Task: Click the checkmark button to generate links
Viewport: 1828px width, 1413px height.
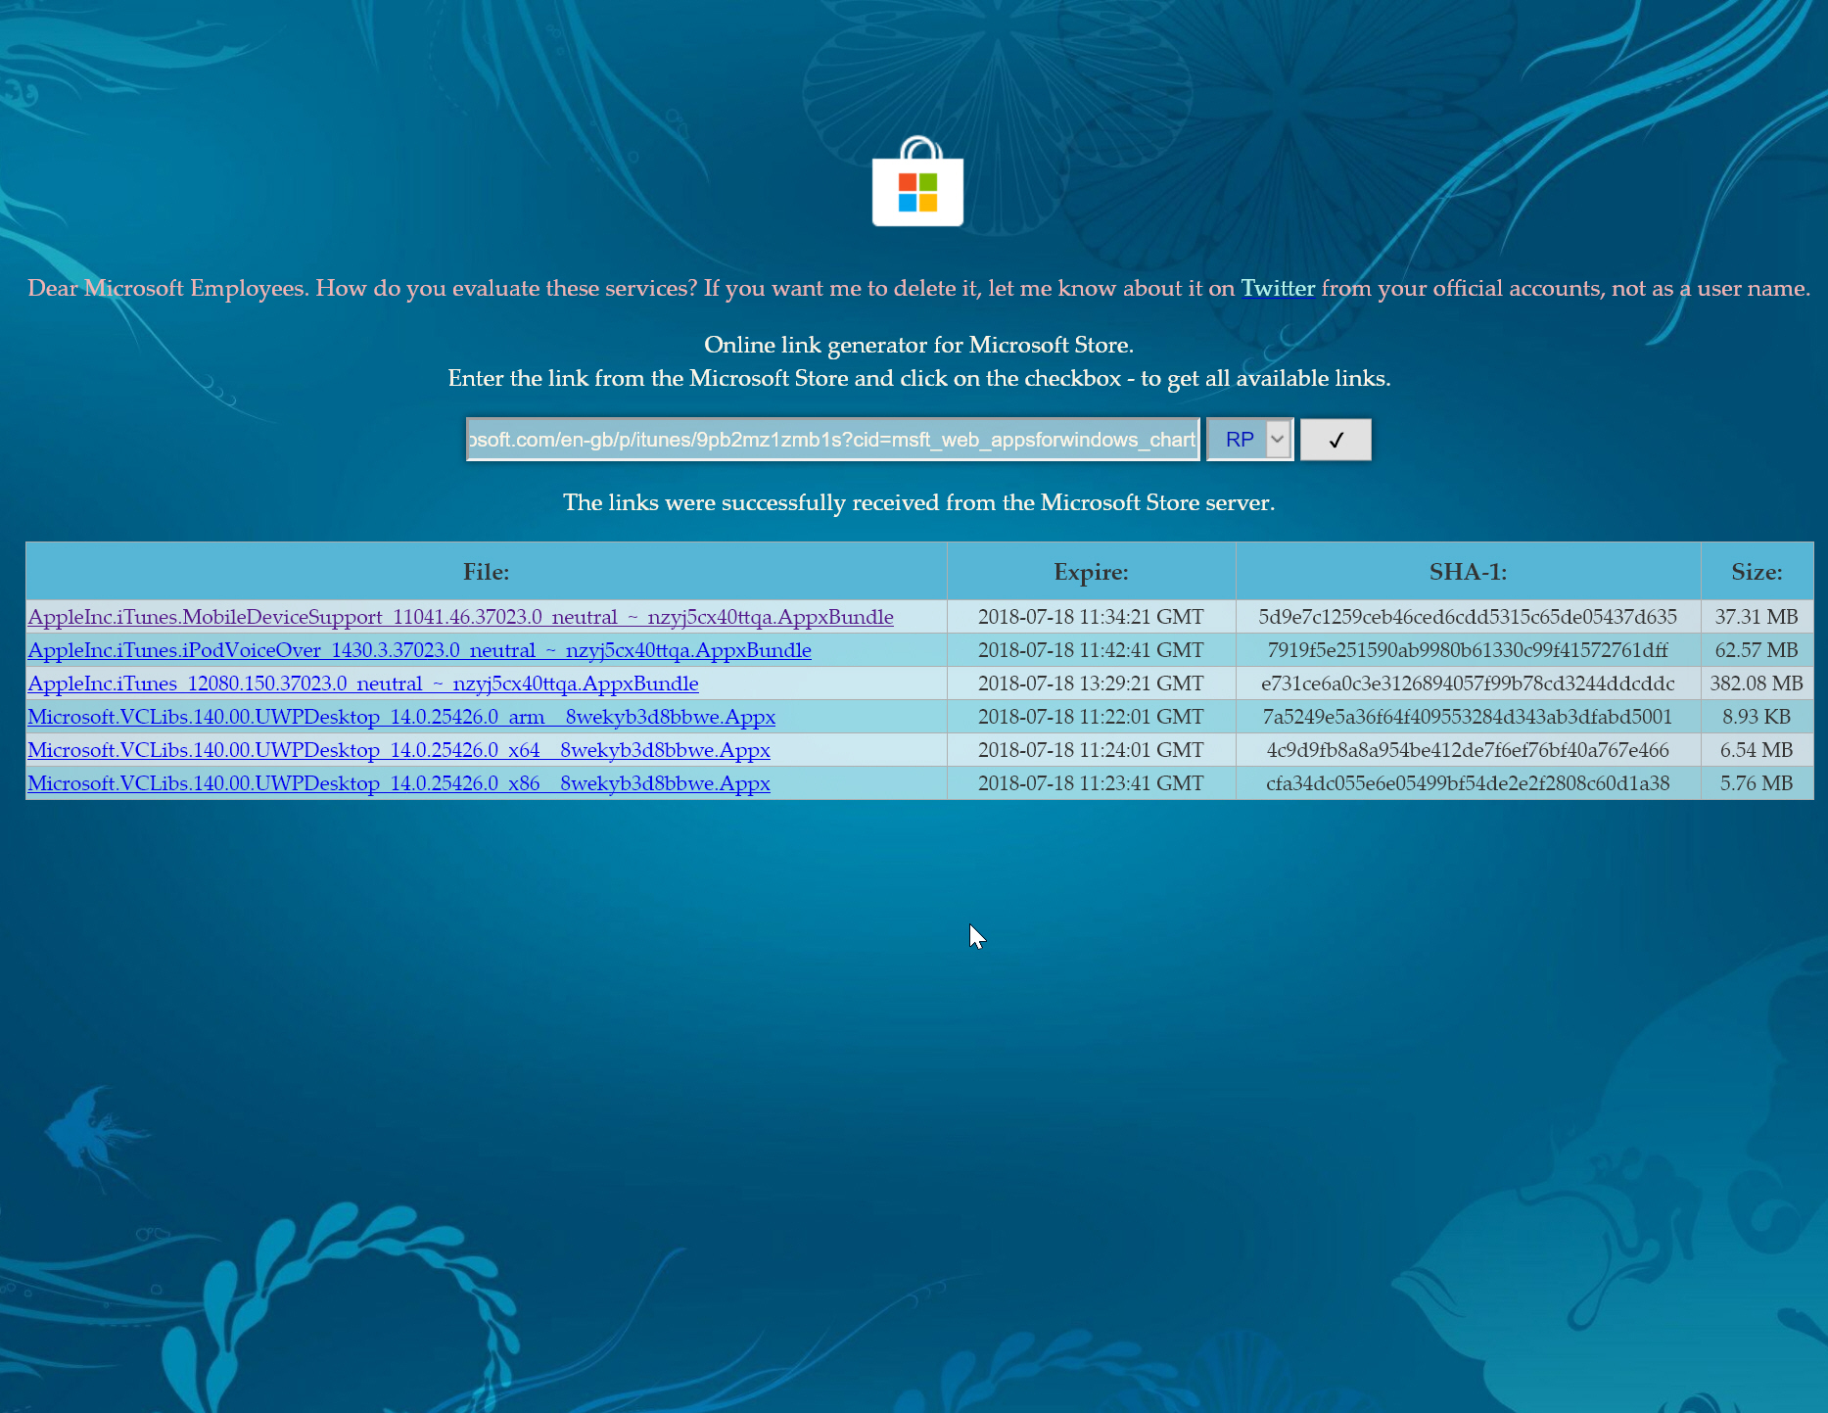Action: point(1336,440)
